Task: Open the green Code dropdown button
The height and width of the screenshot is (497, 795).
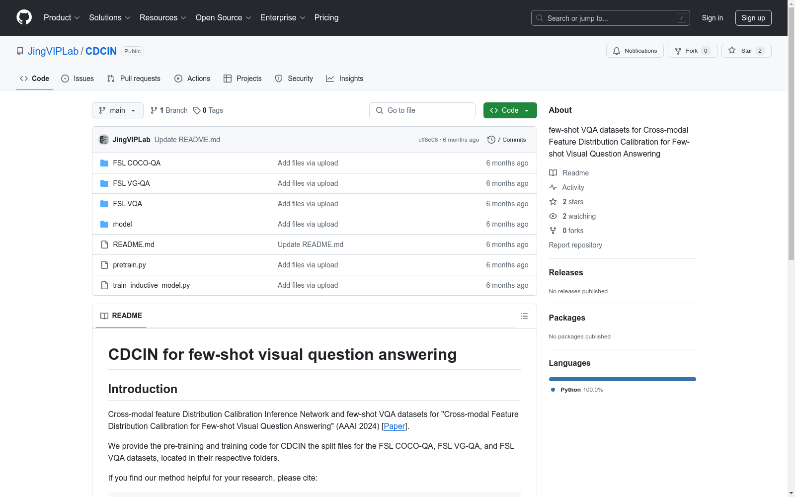Action: pos(510,110)
